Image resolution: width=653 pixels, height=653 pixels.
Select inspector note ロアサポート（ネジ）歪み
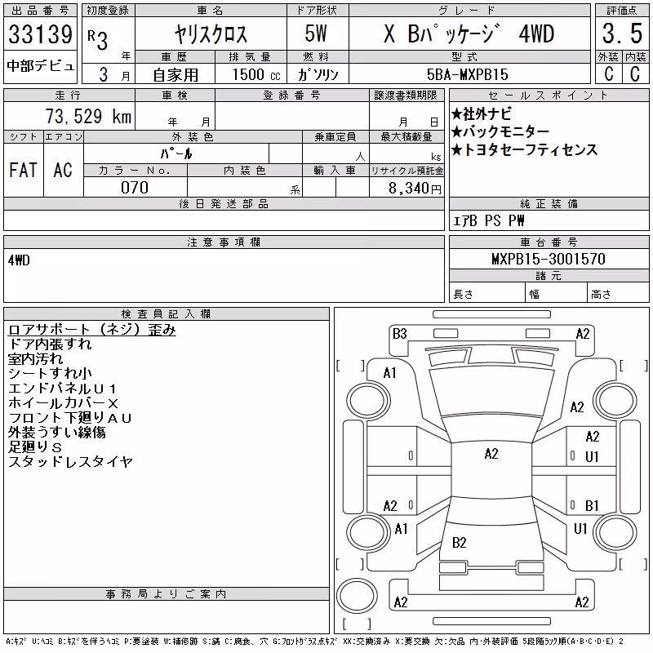point(92,330)
